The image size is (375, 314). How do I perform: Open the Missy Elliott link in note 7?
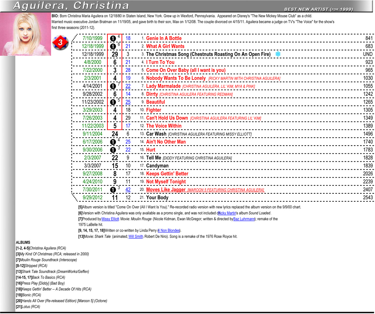[x=110, y=219]
